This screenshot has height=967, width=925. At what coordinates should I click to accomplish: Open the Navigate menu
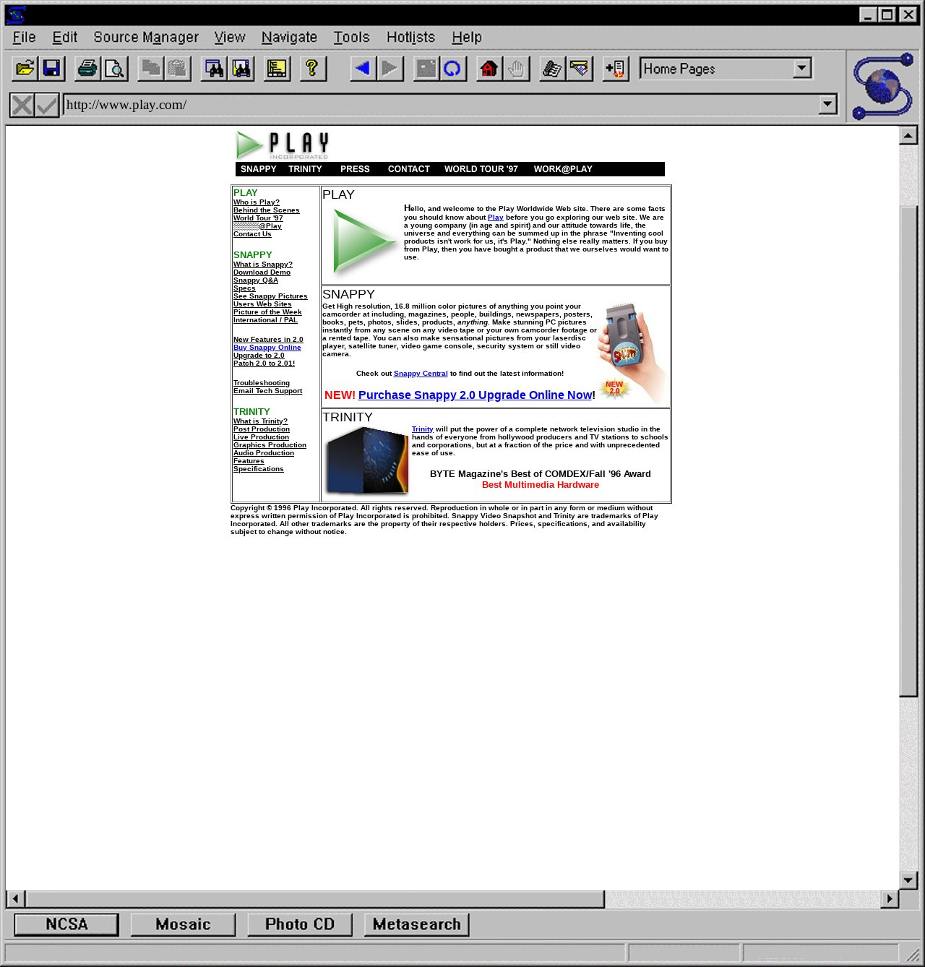289,37
